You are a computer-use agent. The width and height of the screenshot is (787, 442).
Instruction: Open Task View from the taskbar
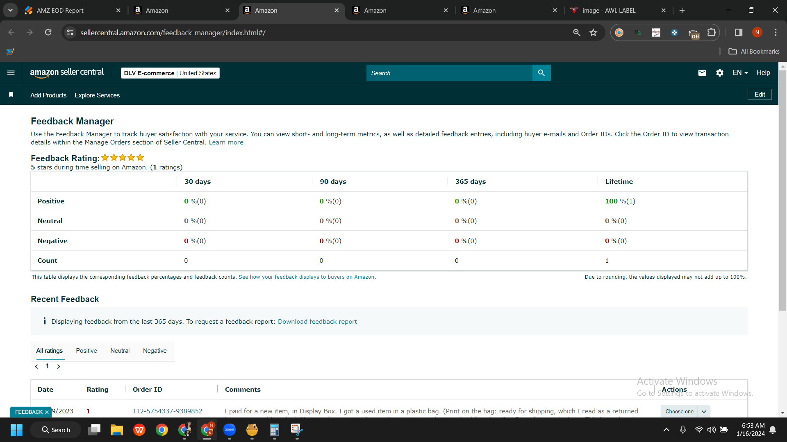pyautogui.click(x=94, y=430)
